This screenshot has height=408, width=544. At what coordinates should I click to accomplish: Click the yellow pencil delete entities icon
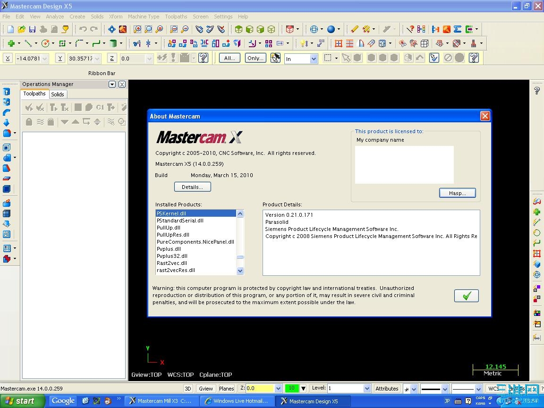tap(354, 29)
